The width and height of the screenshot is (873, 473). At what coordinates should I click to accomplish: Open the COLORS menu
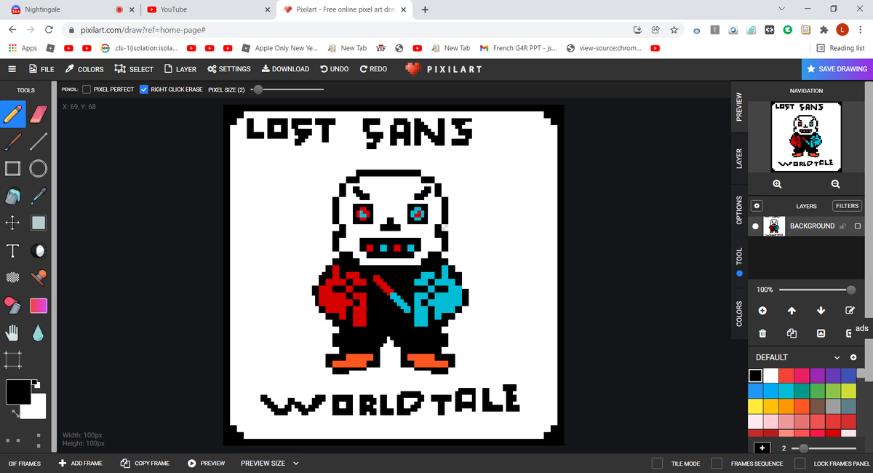point(84,69)
